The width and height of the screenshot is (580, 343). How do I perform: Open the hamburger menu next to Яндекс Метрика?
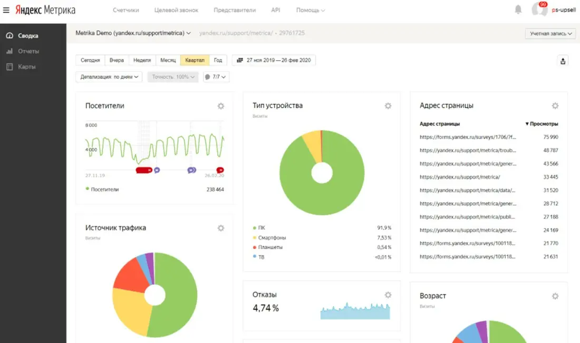tap(6, 10)
